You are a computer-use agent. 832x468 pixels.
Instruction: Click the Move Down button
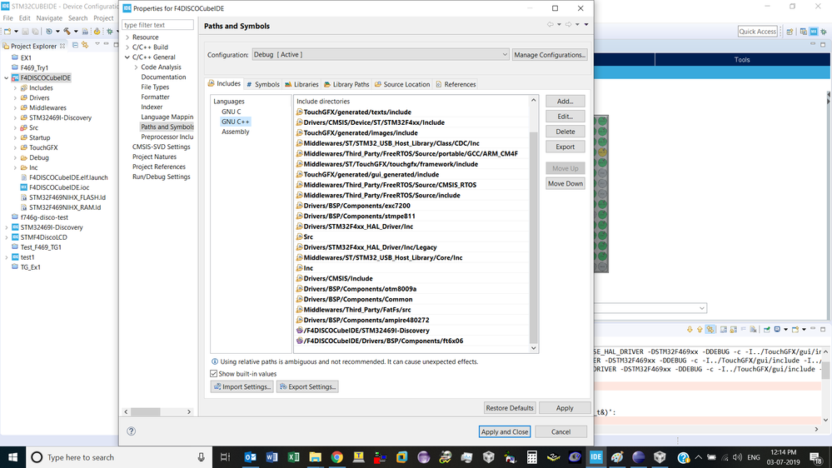click(x=565, y=183)
